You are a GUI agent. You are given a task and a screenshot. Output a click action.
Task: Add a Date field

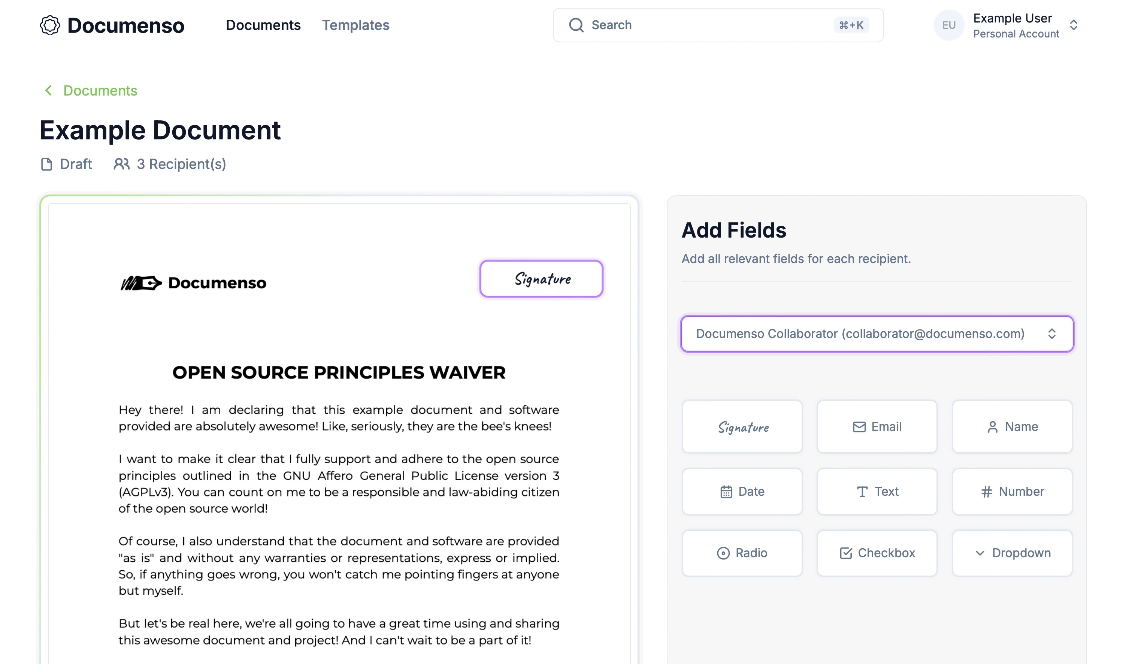tap(742, 491)
